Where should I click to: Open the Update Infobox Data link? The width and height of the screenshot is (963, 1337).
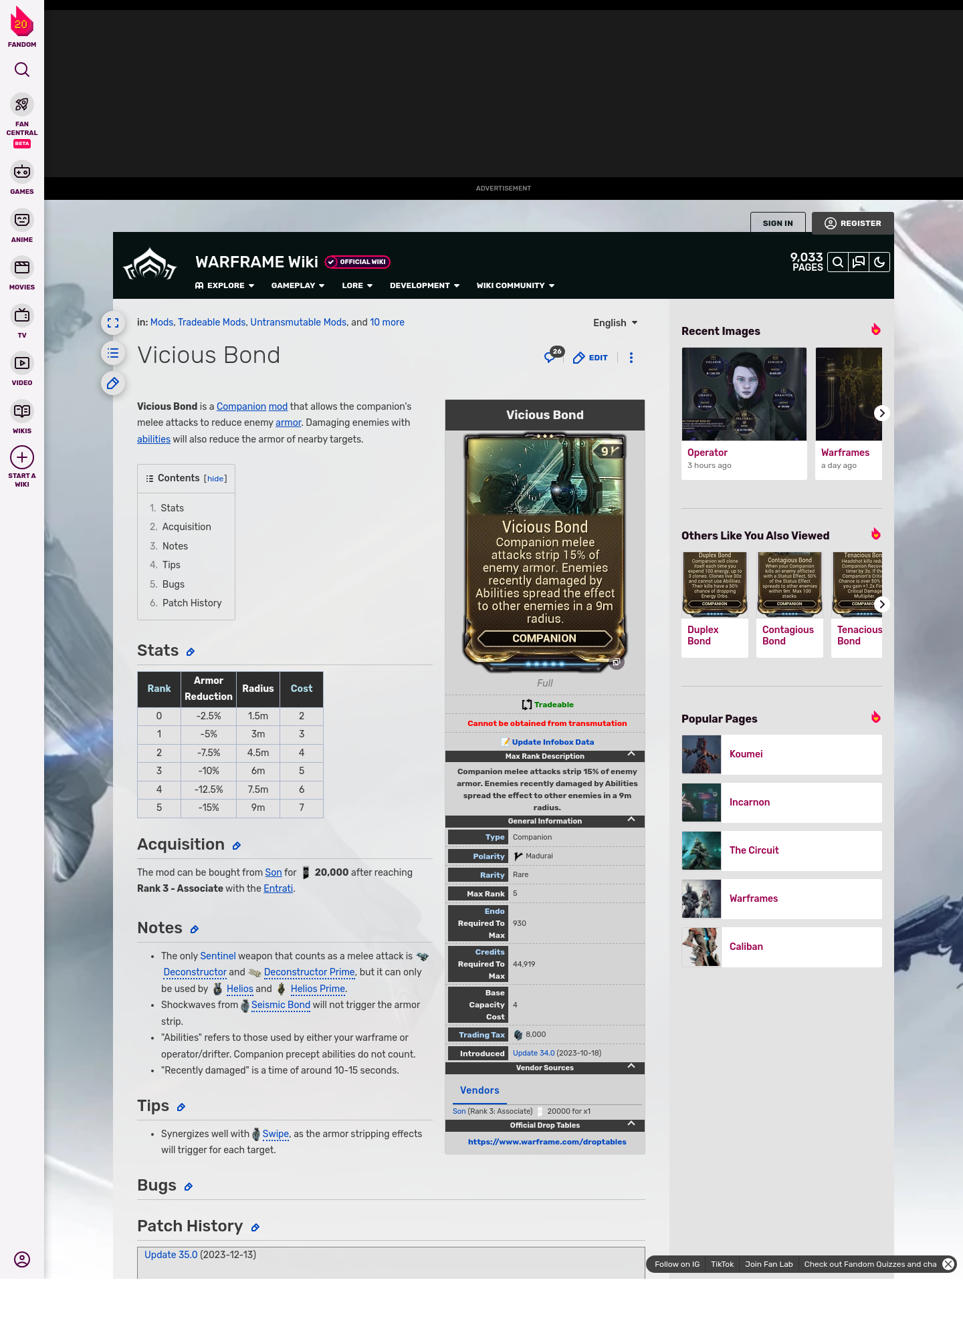[552, 742]
